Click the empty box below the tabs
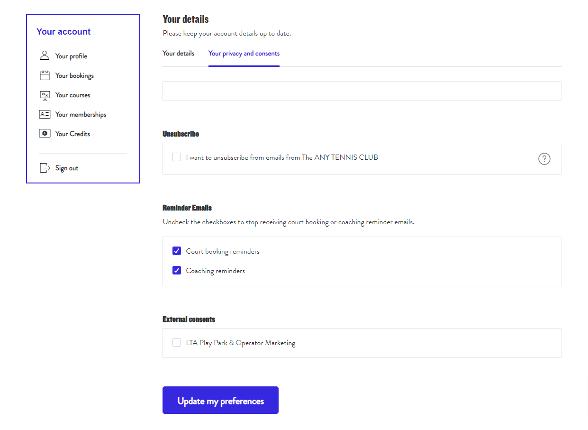588x430 pixels. click(x=362, y=91)
